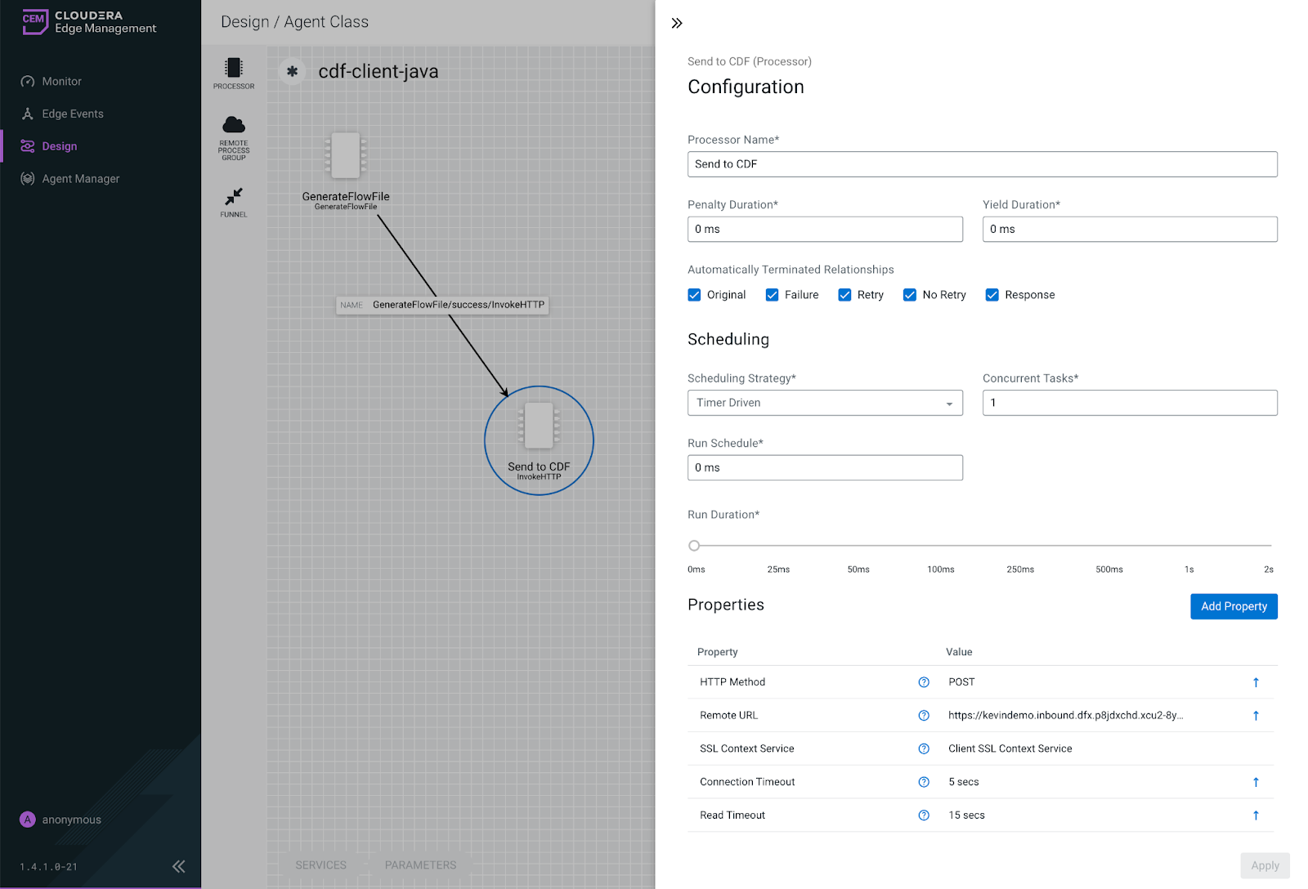Select the Funnel component icon
The image size is (1308, 889).
234,197
